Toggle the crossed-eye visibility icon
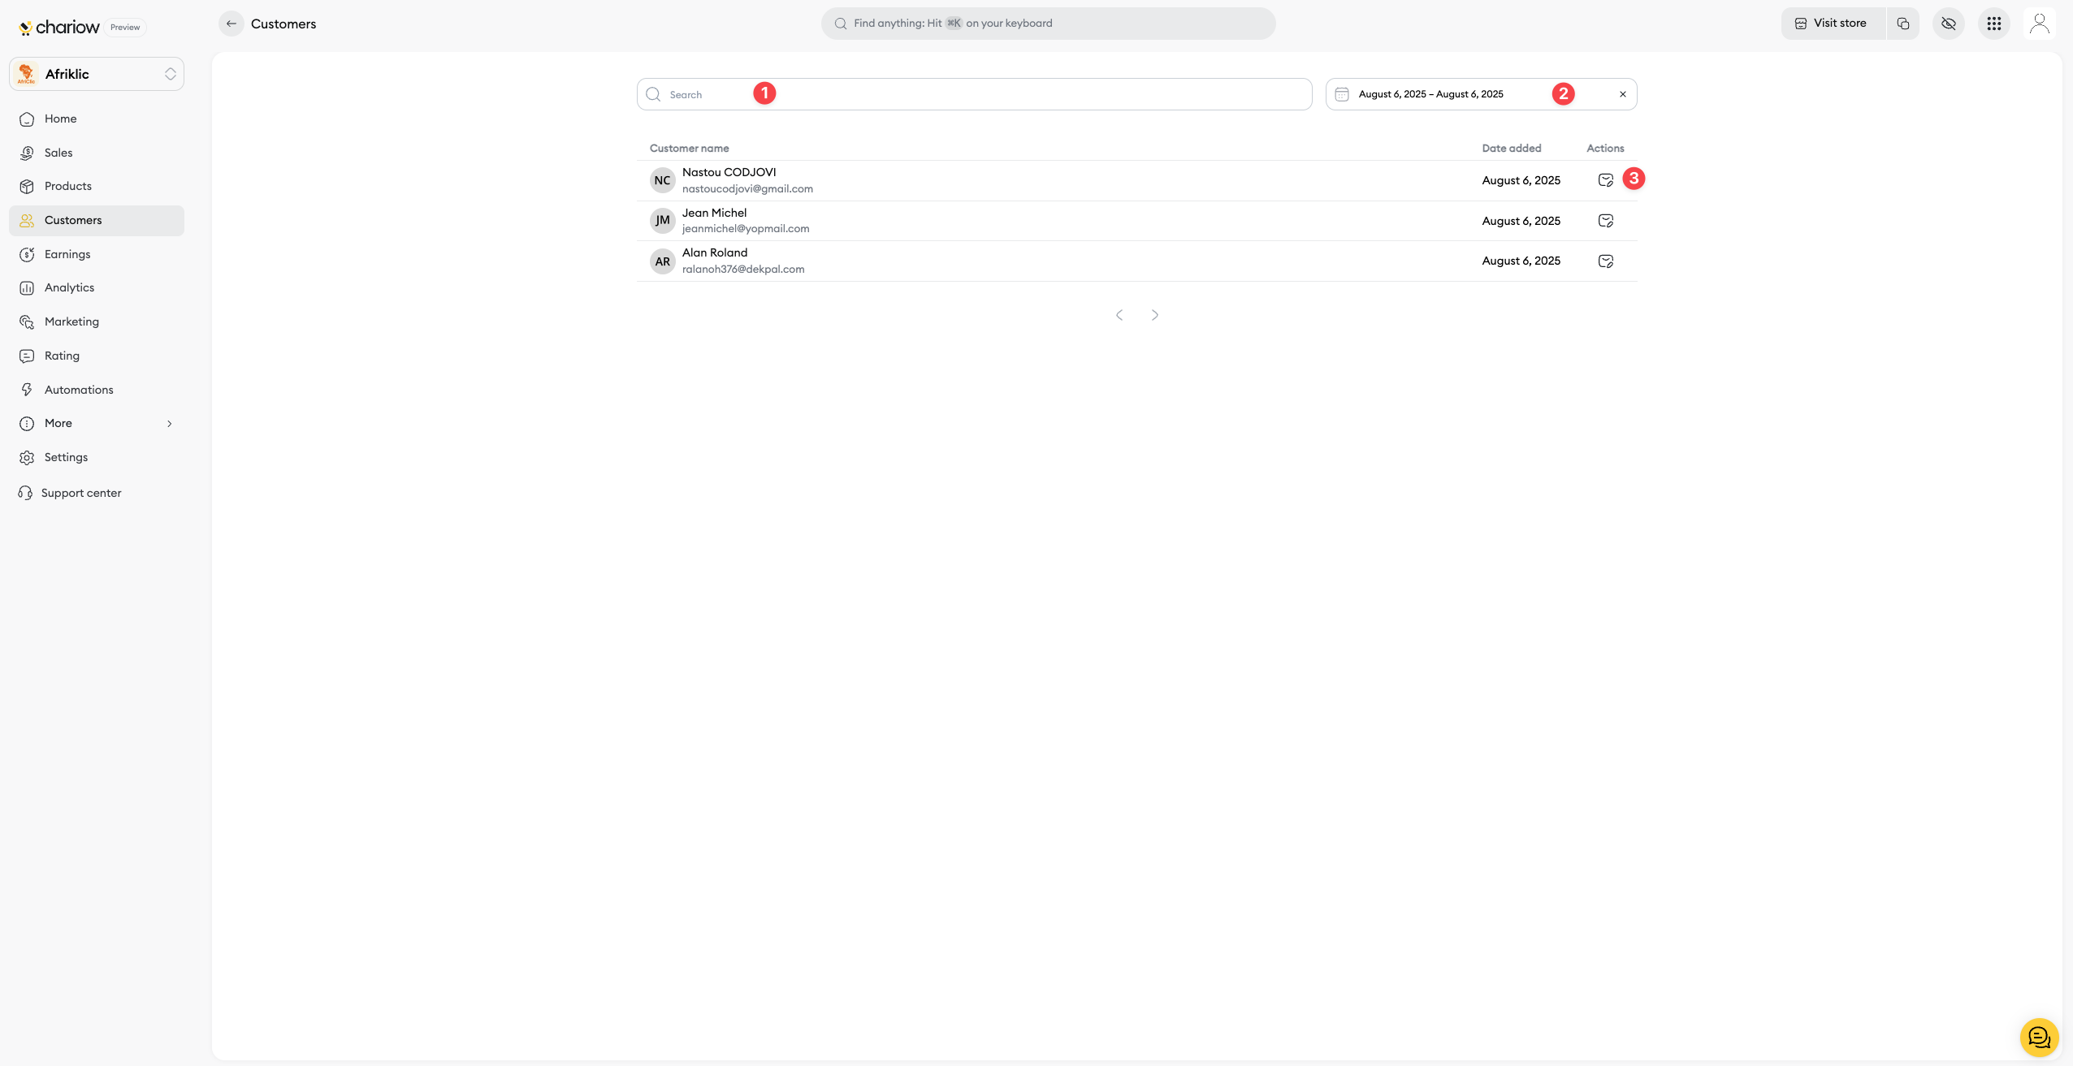 (1948, 24)
